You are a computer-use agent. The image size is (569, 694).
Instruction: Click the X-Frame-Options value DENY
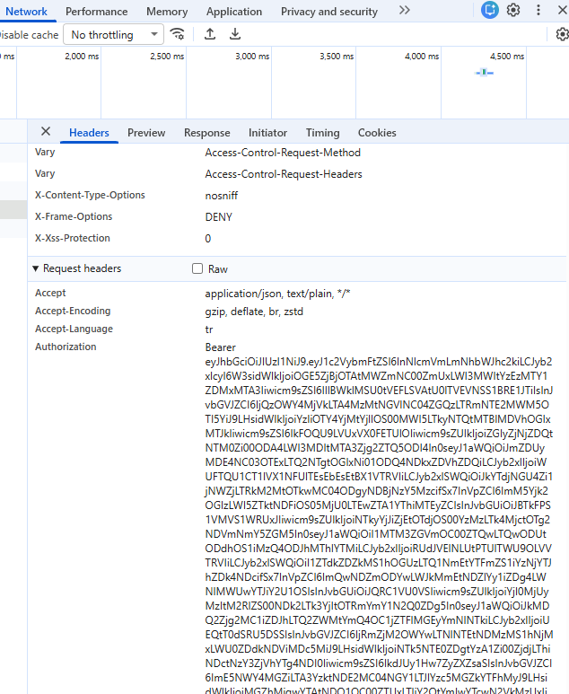pyautogui.click(x=219, y=217)
